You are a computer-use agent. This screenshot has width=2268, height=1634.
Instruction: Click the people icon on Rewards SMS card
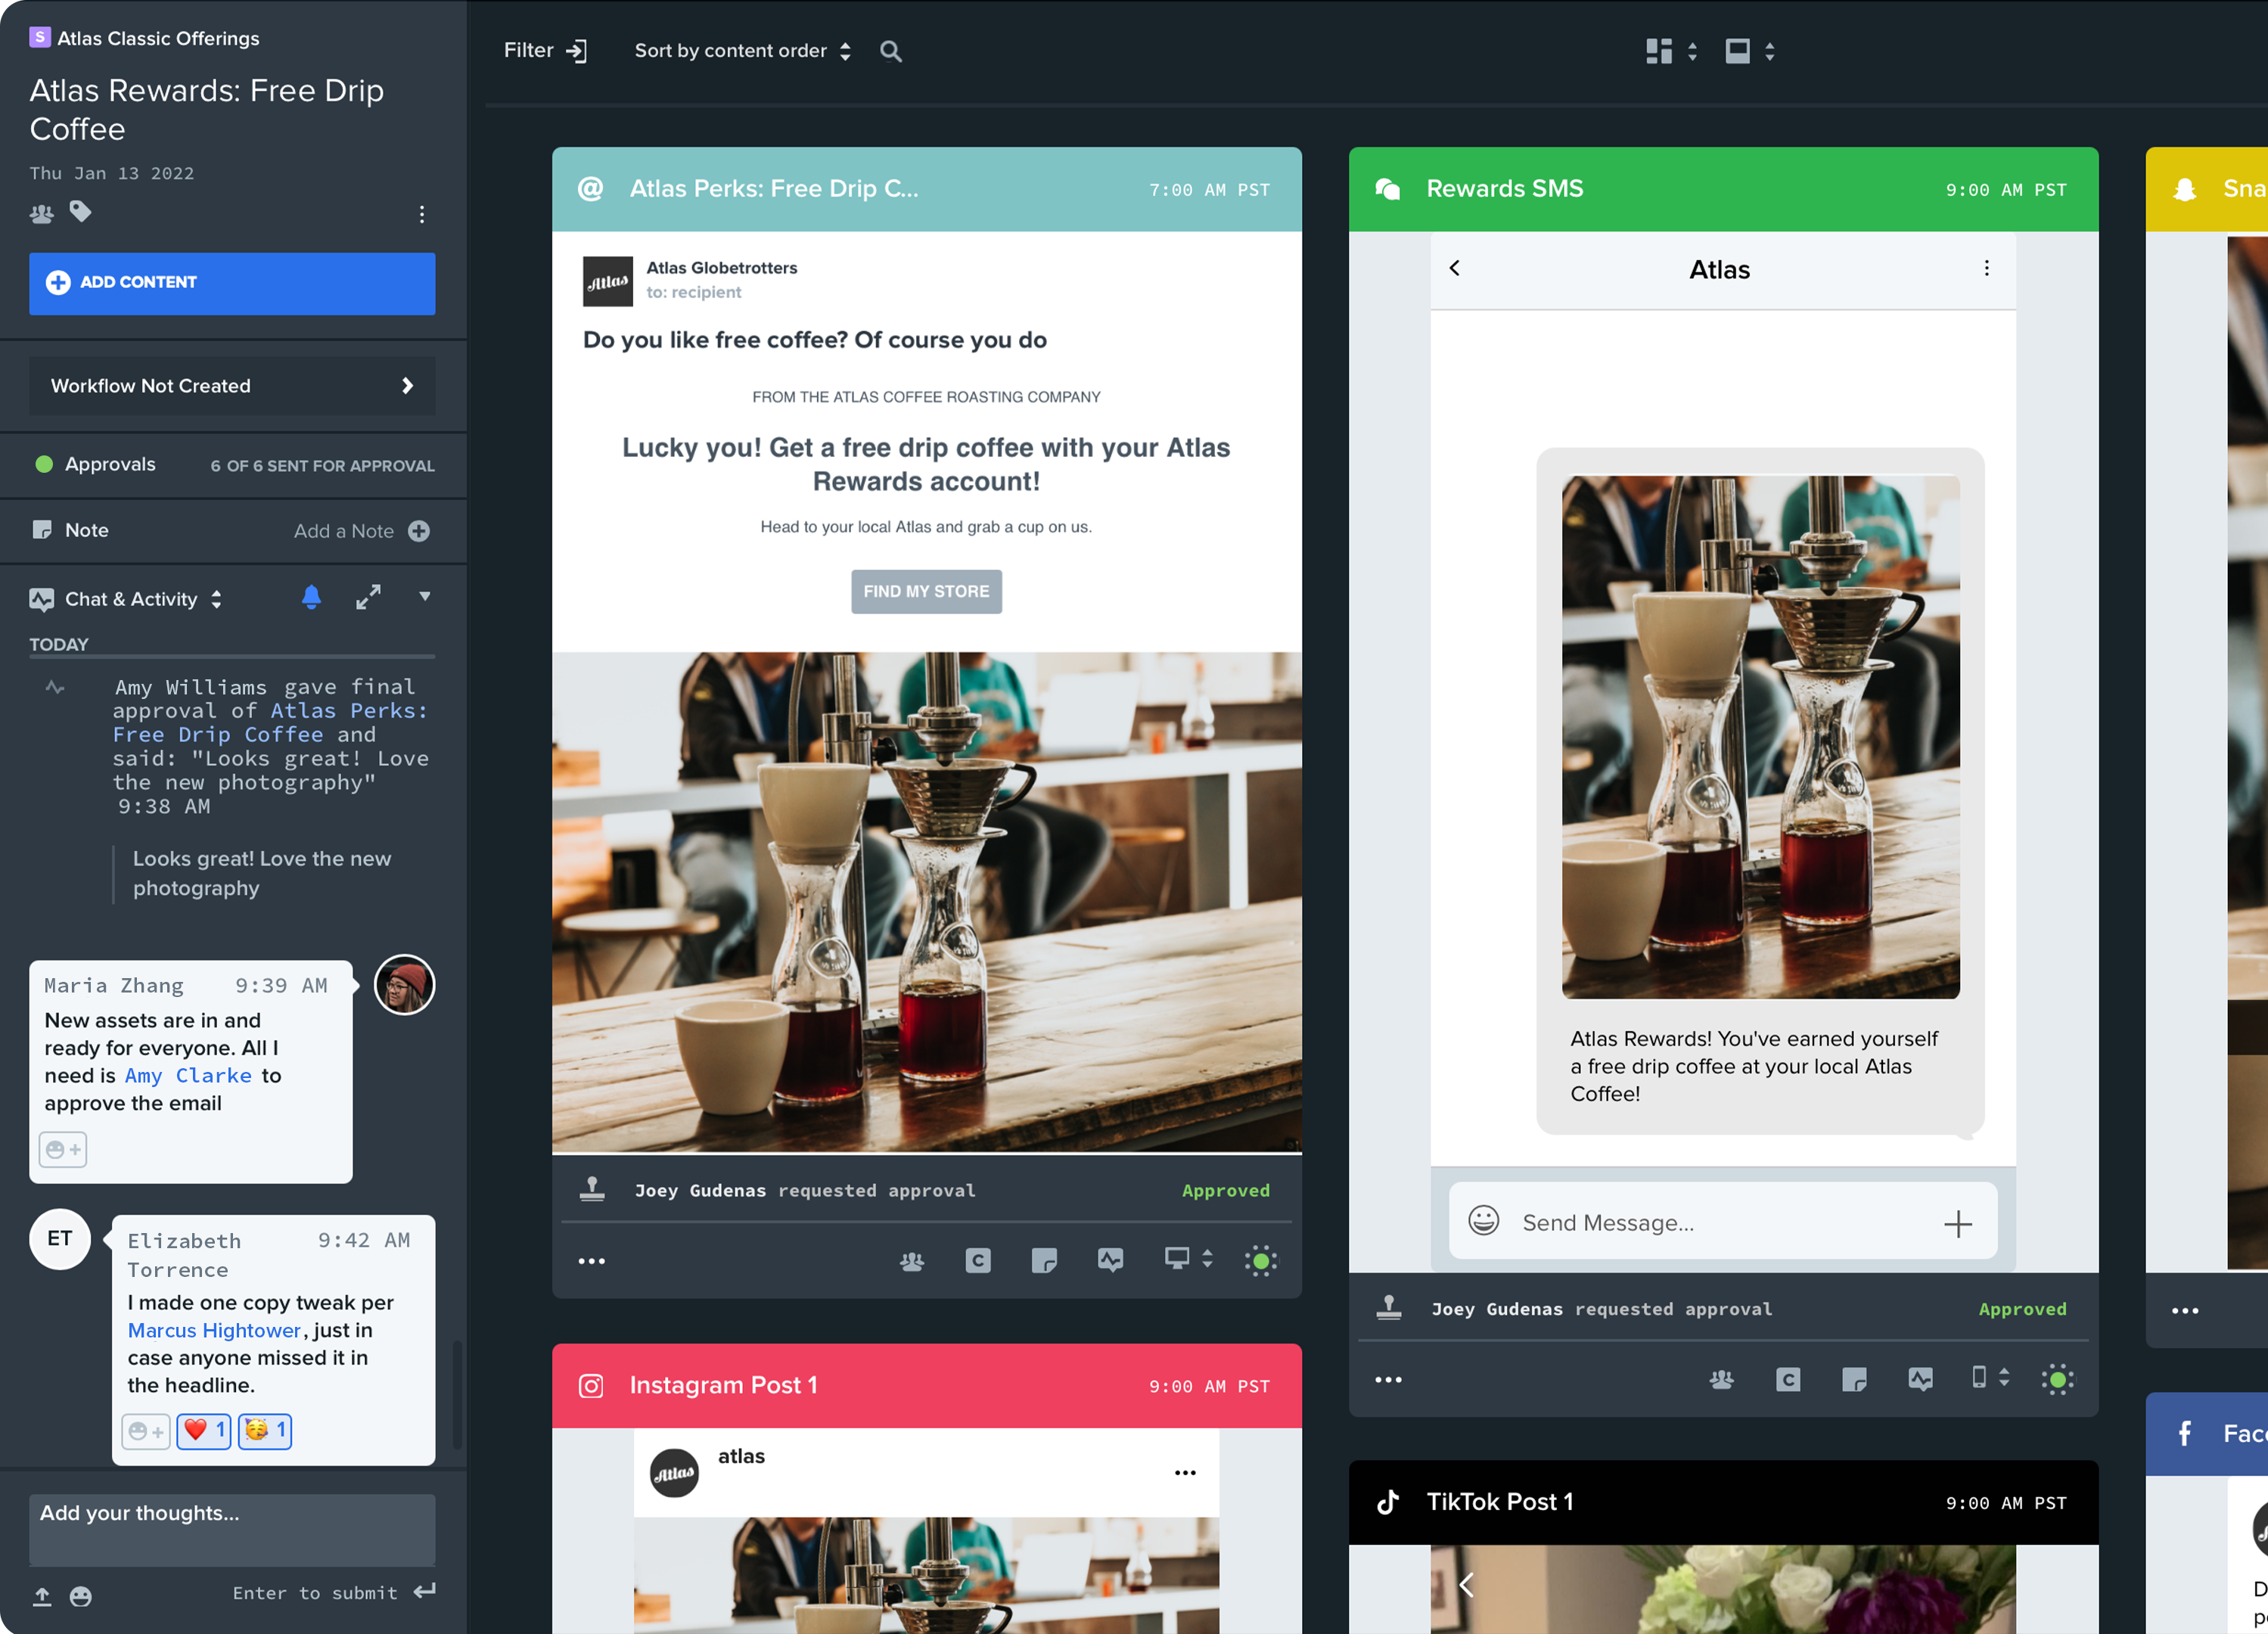(1721, 1380)
